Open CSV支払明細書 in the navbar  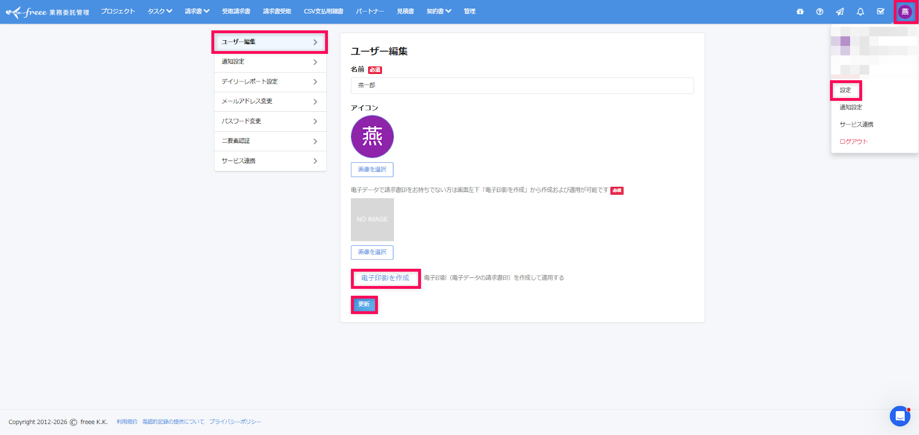tap(323, 11)
